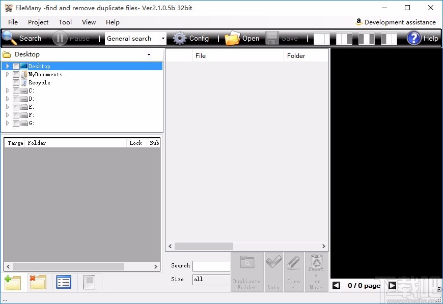Check the Desktop folder checkbox
The height and width of the screenshot is (304, 443).
(x=16, y=66)
